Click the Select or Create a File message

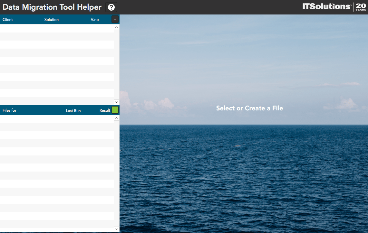pos(249,108)
